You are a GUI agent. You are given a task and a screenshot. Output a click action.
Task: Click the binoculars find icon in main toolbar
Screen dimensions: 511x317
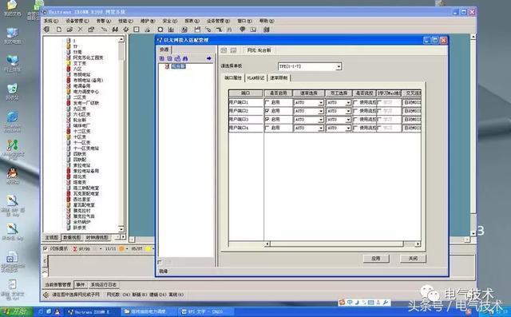tap(115, 30)
